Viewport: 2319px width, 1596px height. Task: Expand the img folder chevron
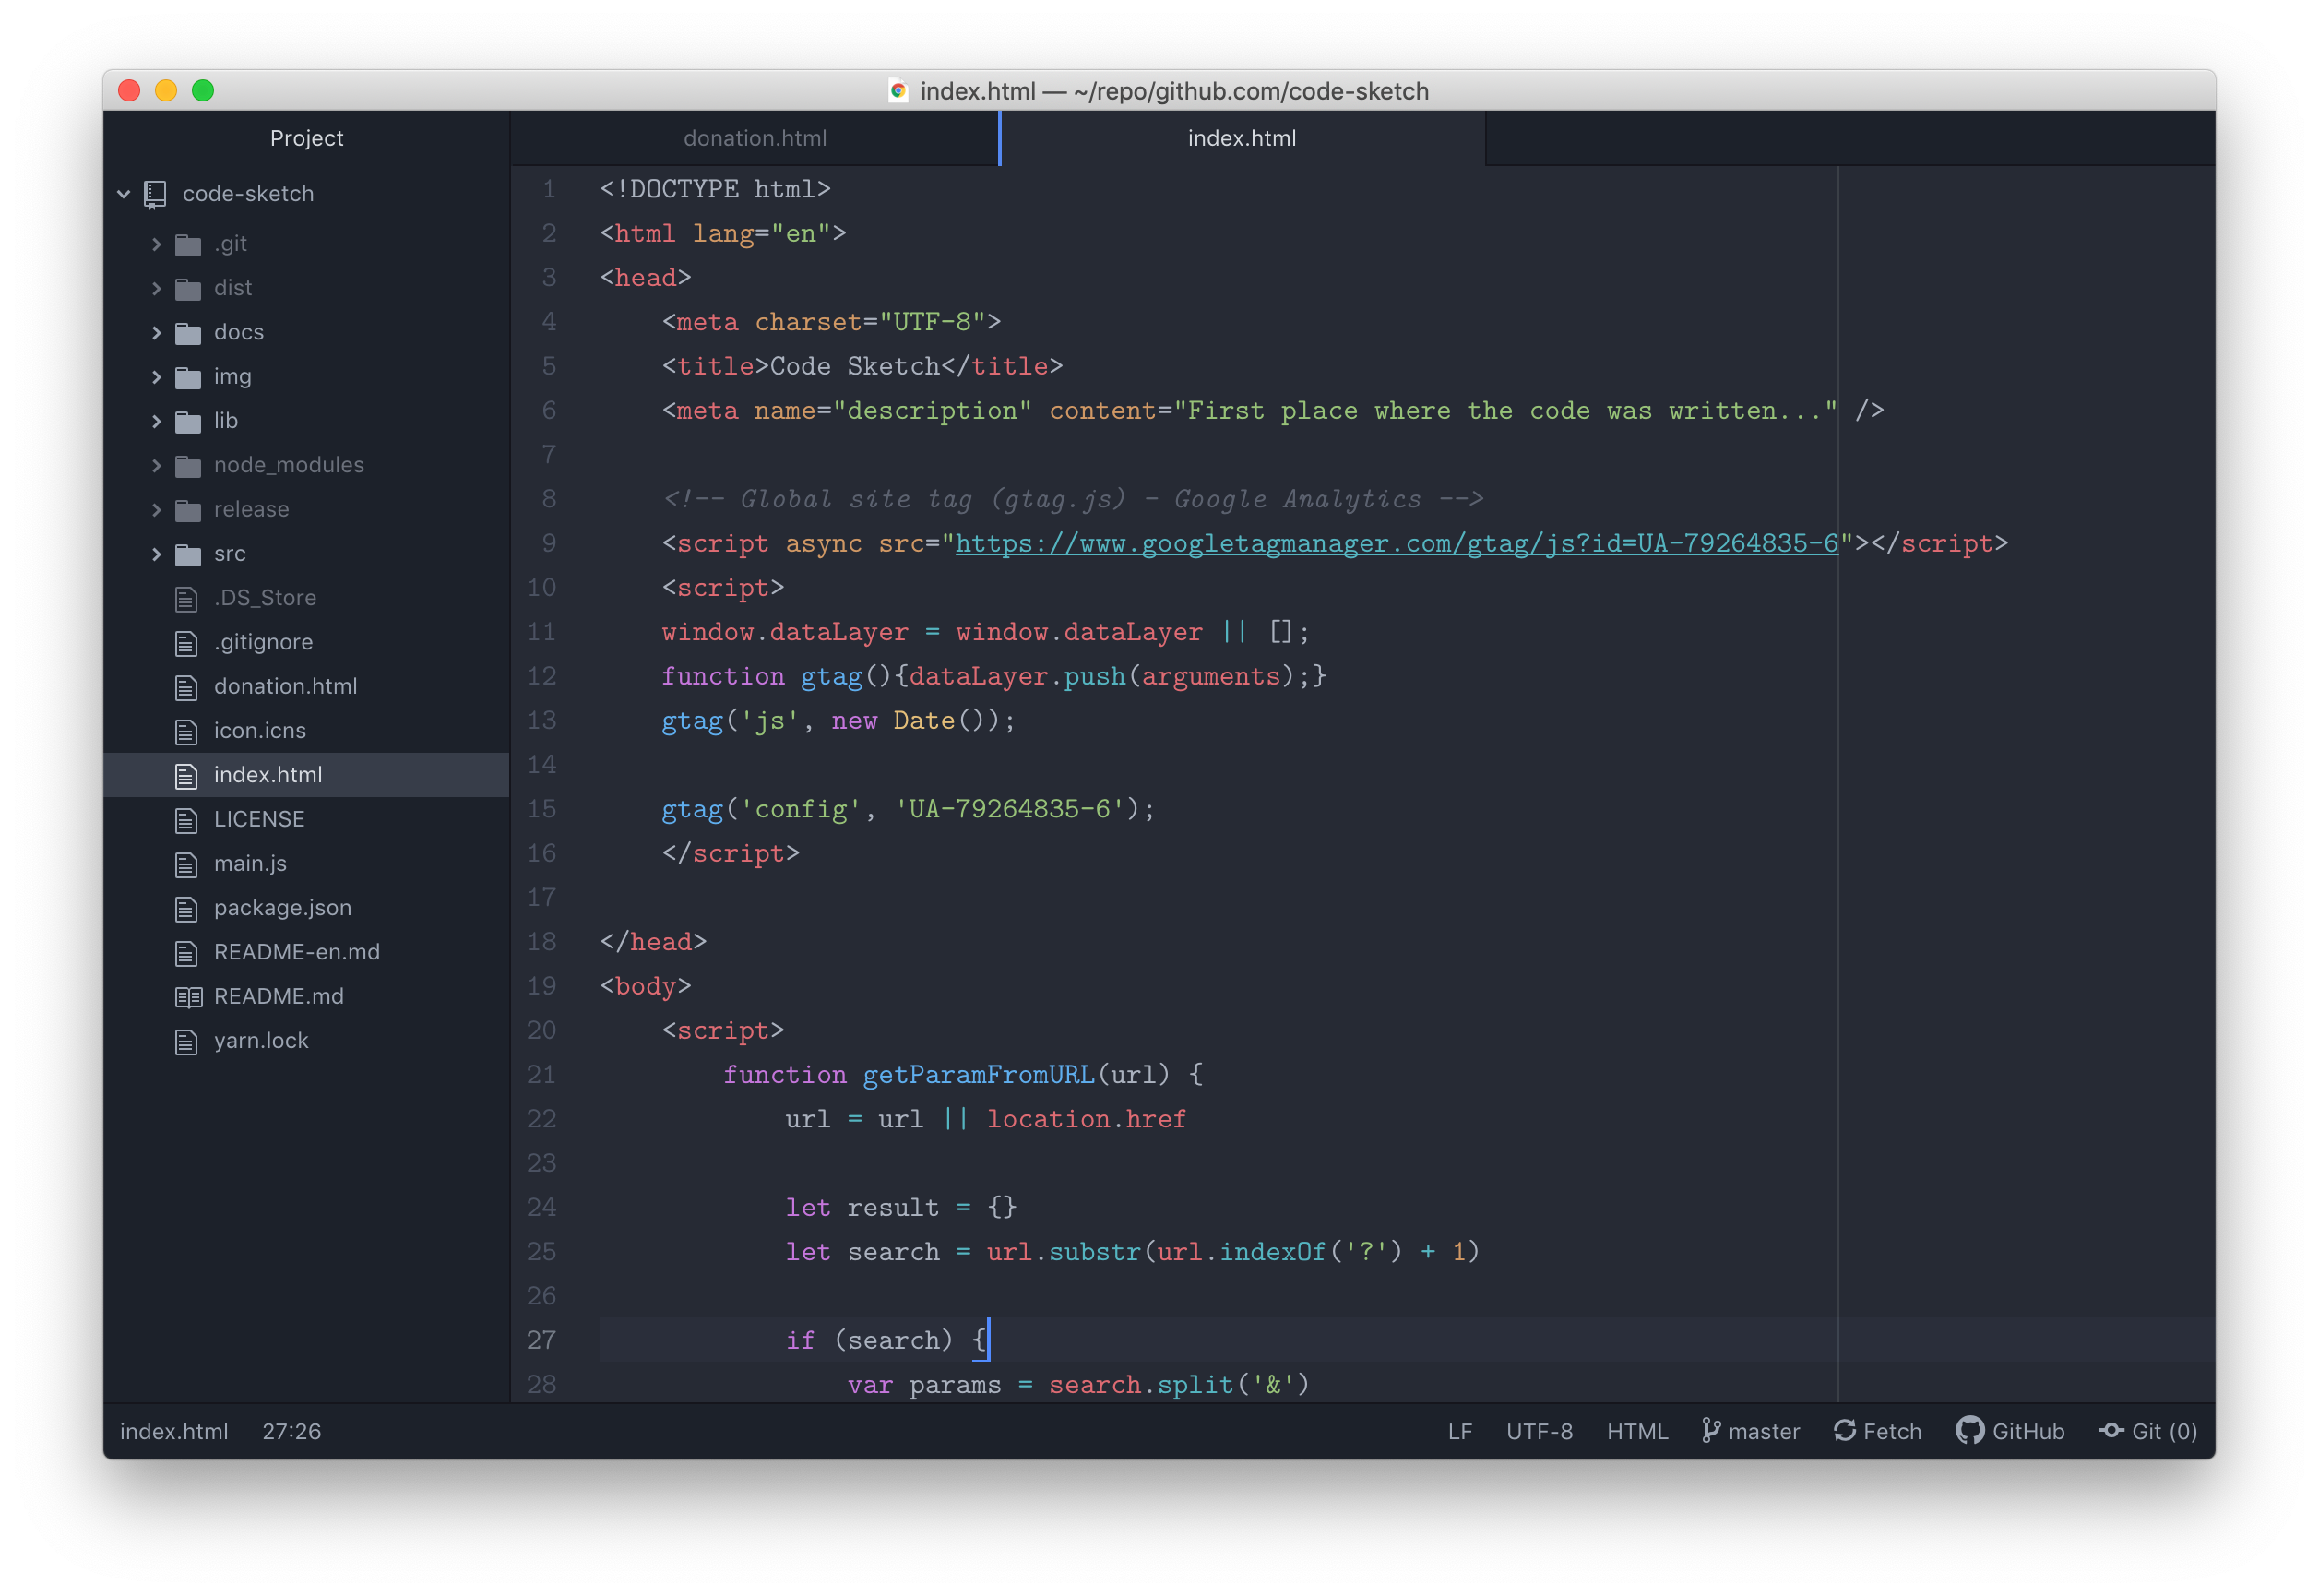tap(157, 377)
